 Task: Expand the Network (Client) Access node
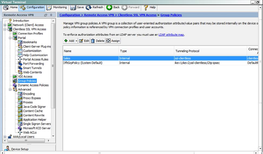click(x=5, y=25)
